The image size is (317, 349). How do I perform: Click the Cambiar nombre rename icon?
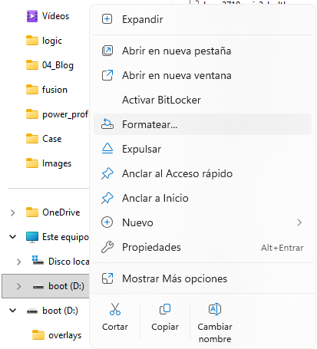215,309
